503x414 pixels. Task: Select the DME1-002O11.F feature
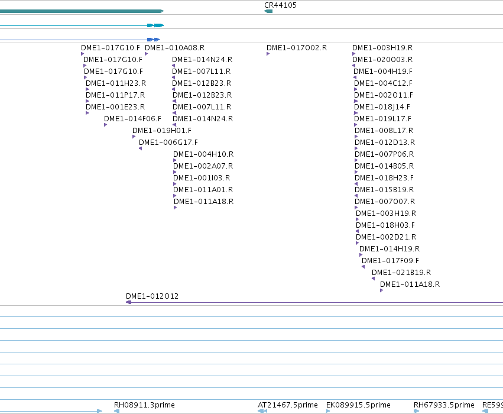point(384,95)
